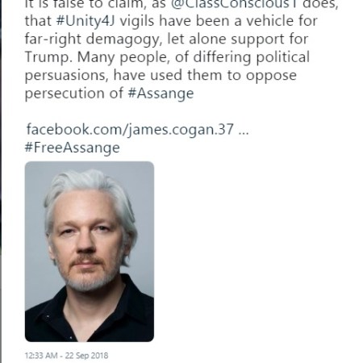Enlarge the attached portrait photo
363x363 pixels.
coord(90,252)
